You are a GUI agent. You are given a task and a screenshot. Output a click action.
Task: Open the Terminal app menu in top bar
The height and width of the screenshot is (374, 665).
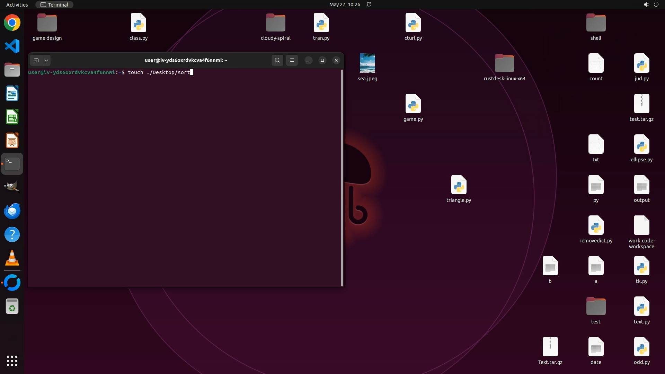[54, 5]
